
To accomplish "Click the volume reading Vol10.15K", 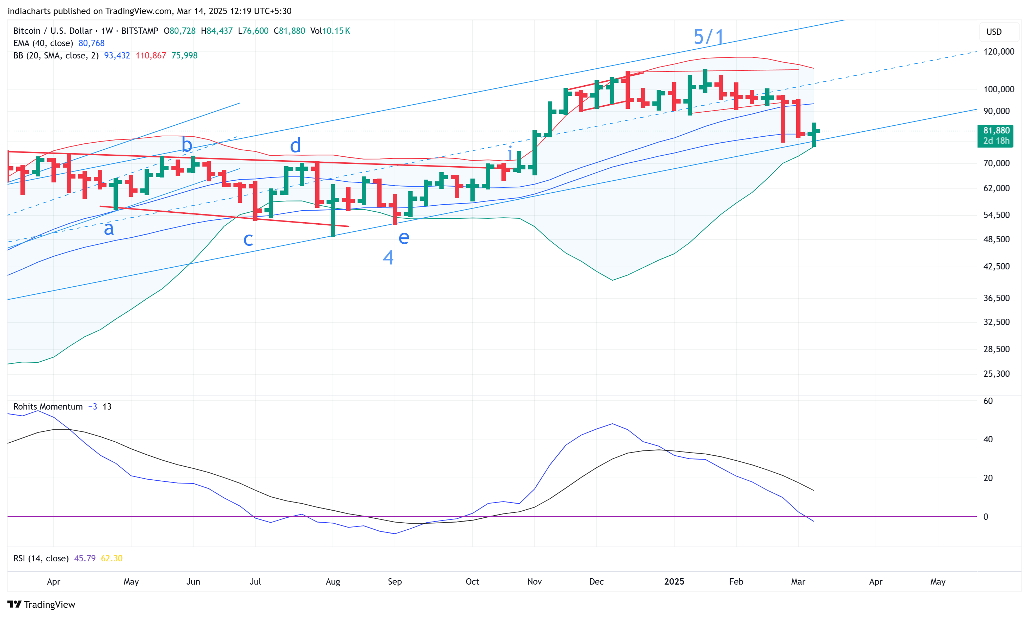I will [330, 31].
